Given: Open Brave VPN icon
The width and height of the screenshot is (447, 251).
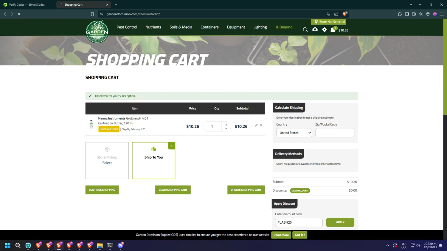Looking at the screenshot, I should 428,14.
